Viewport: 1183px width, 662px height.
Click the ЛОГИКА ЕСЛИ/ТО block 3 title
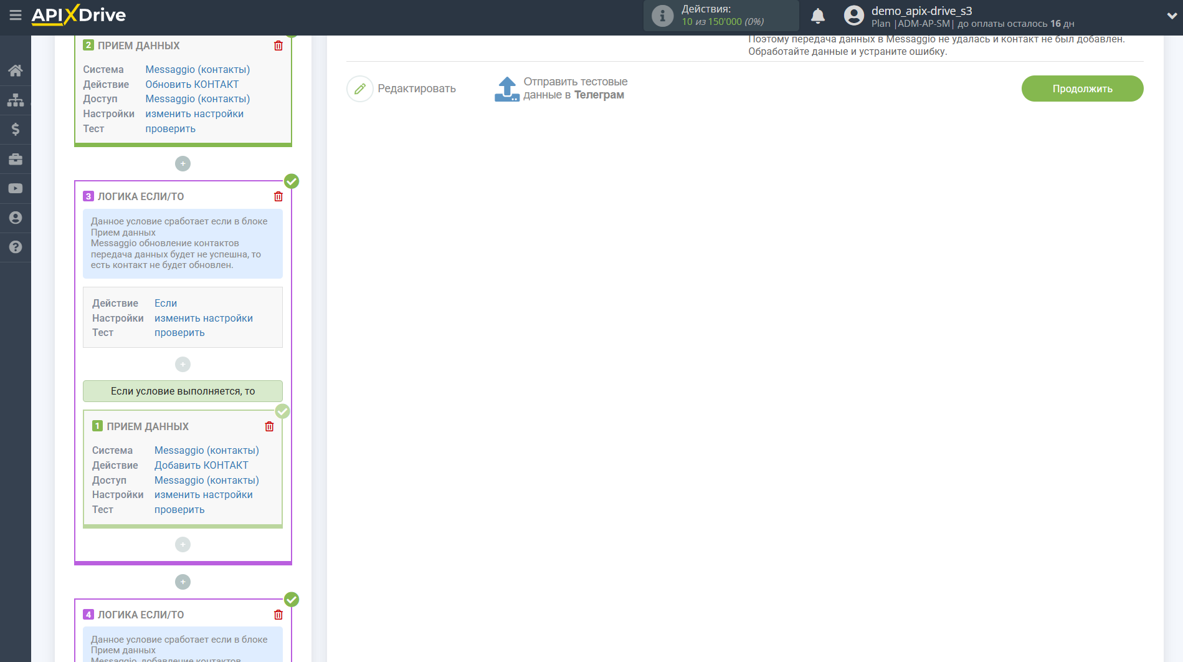[x=141, y=196]
